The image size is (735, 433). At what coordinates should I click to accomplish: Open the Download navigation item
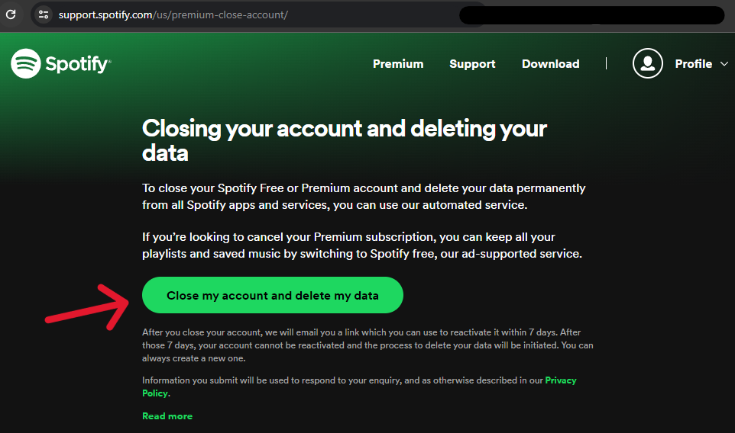point(550,64)
